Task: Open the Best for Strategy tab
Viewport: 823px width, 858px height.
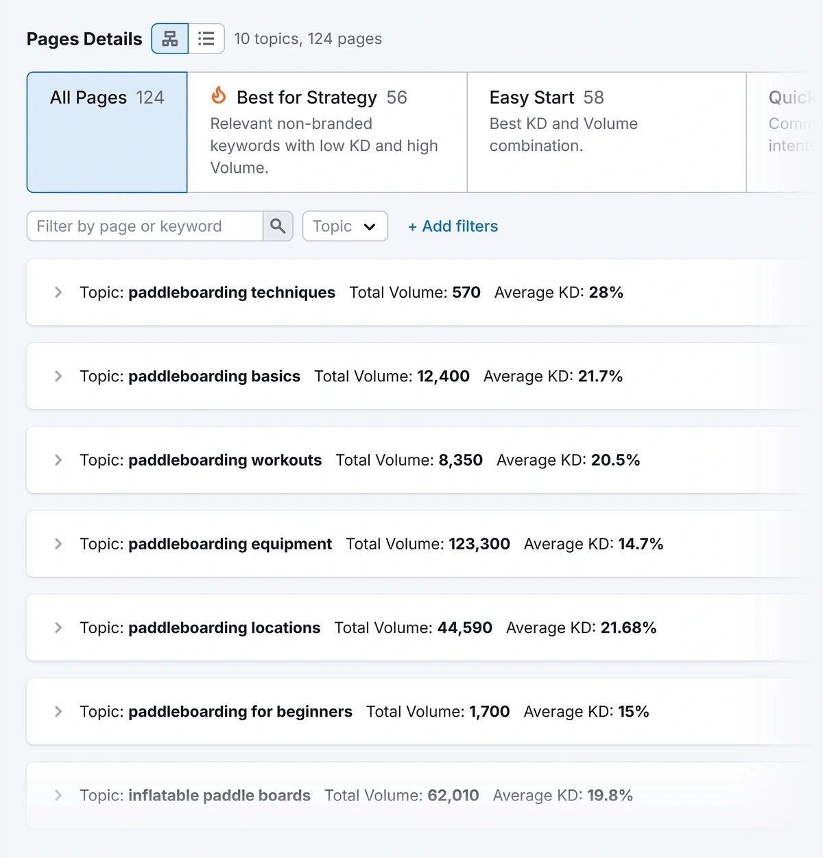Action: point(327,132)
